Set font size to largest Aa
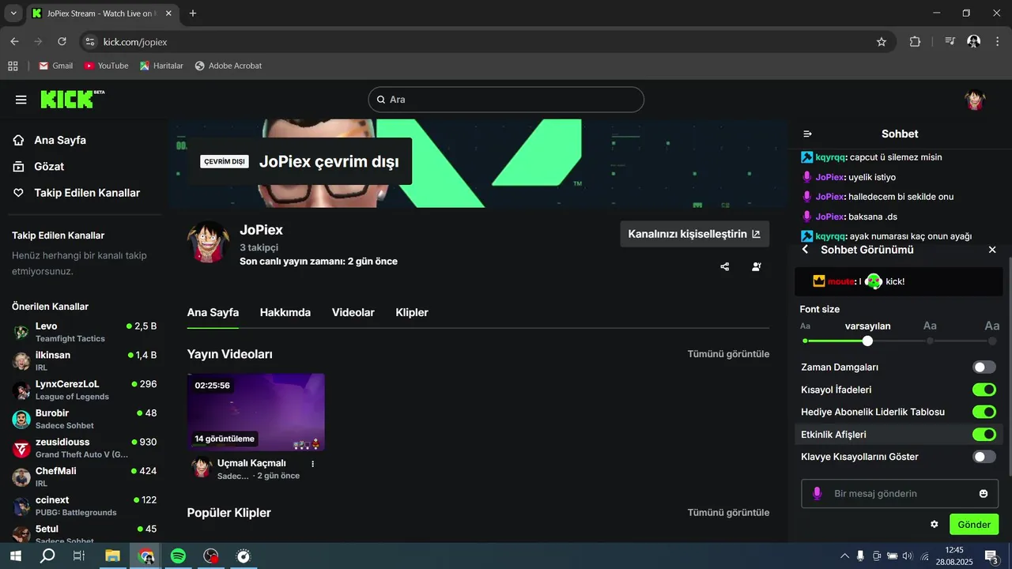Viewport: 1012px width, 569px height. [991, 326]
